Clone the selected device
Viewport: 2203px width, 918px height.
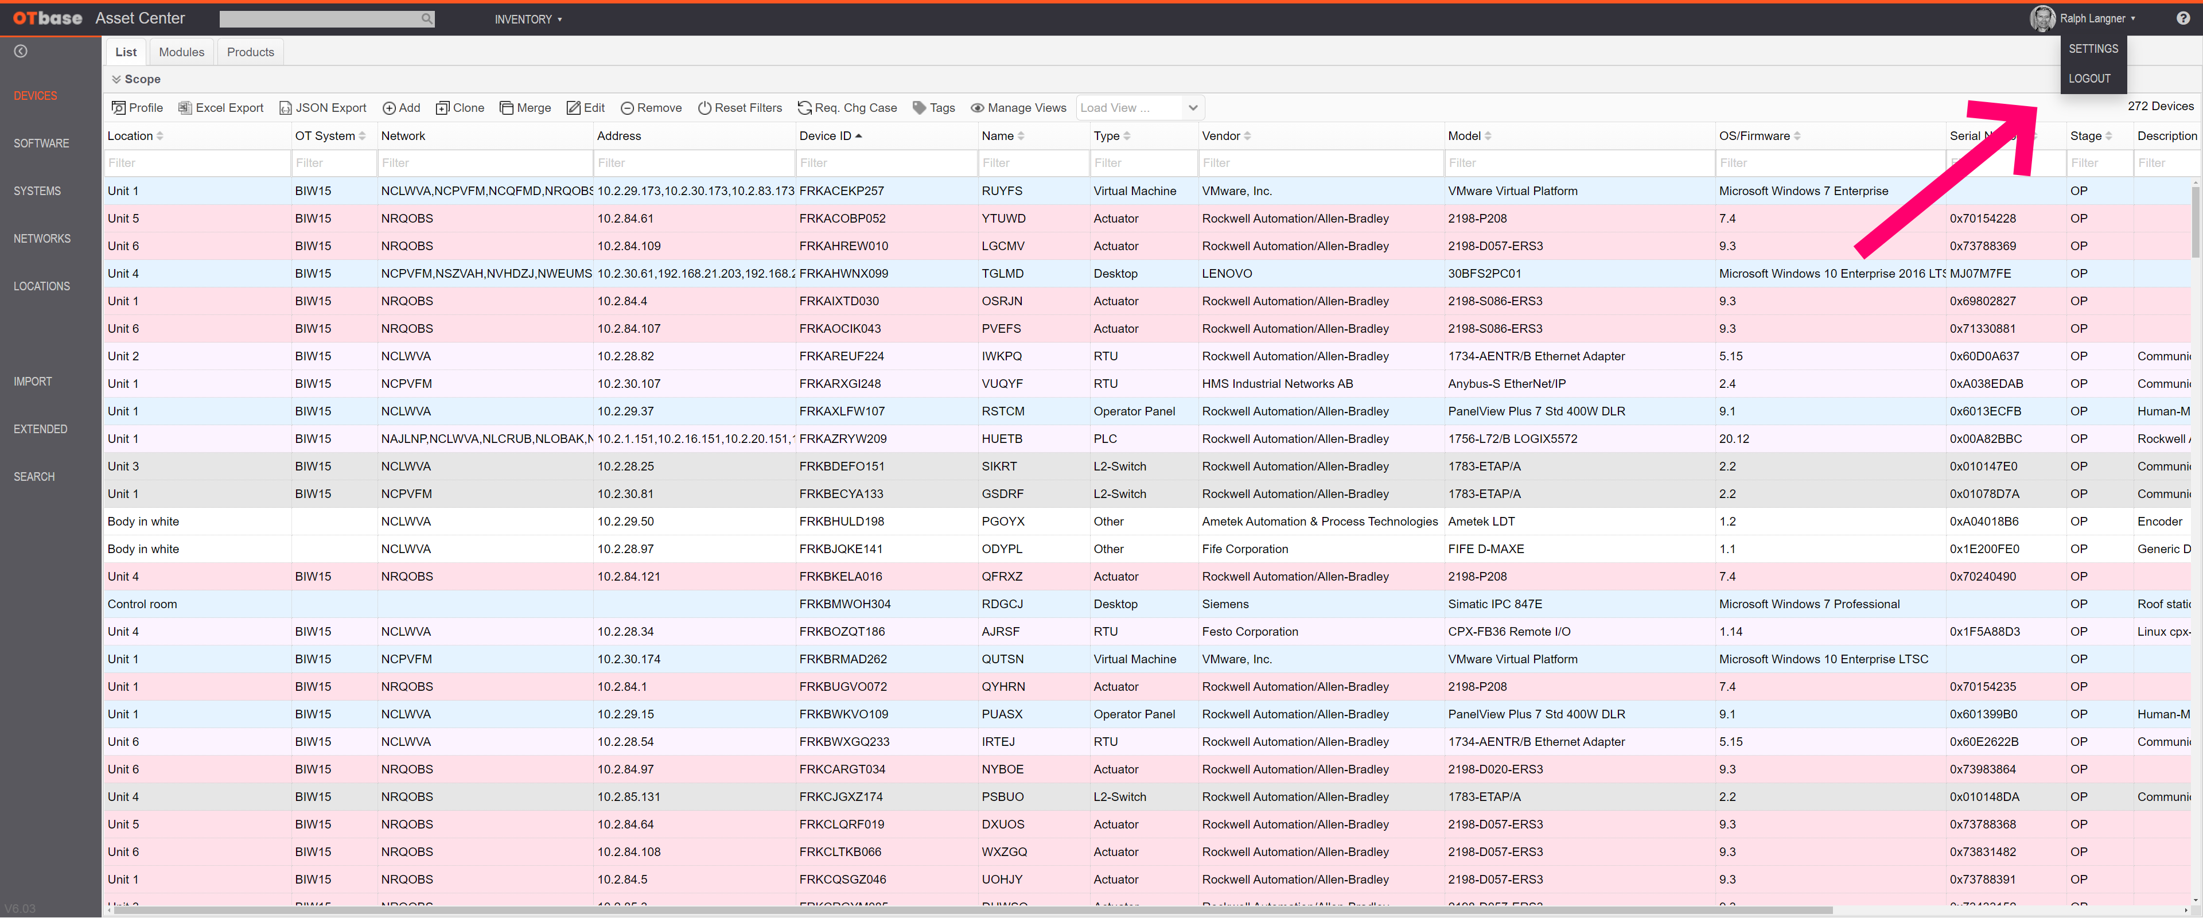coord(460,108)
